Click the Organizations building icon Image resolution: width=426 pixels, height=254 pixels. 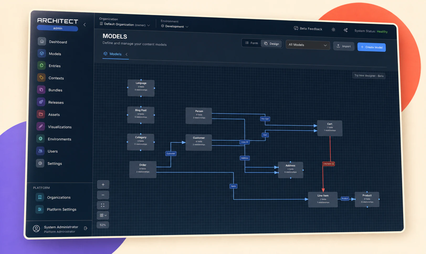[x=40, y=197]
